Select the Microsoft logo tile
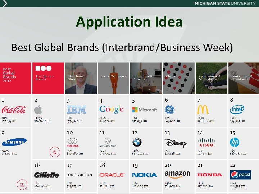Screen dimensions: 259x194 pos(145,110)
